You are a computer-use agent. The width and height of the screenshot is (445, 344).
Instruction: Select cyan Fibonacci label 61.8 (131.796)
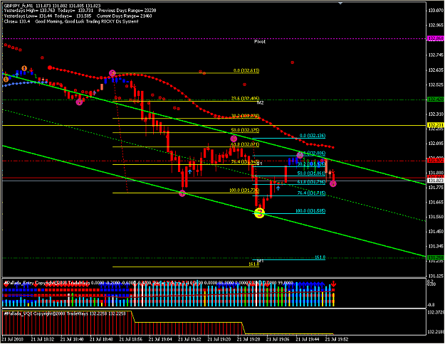coord(311,182)
